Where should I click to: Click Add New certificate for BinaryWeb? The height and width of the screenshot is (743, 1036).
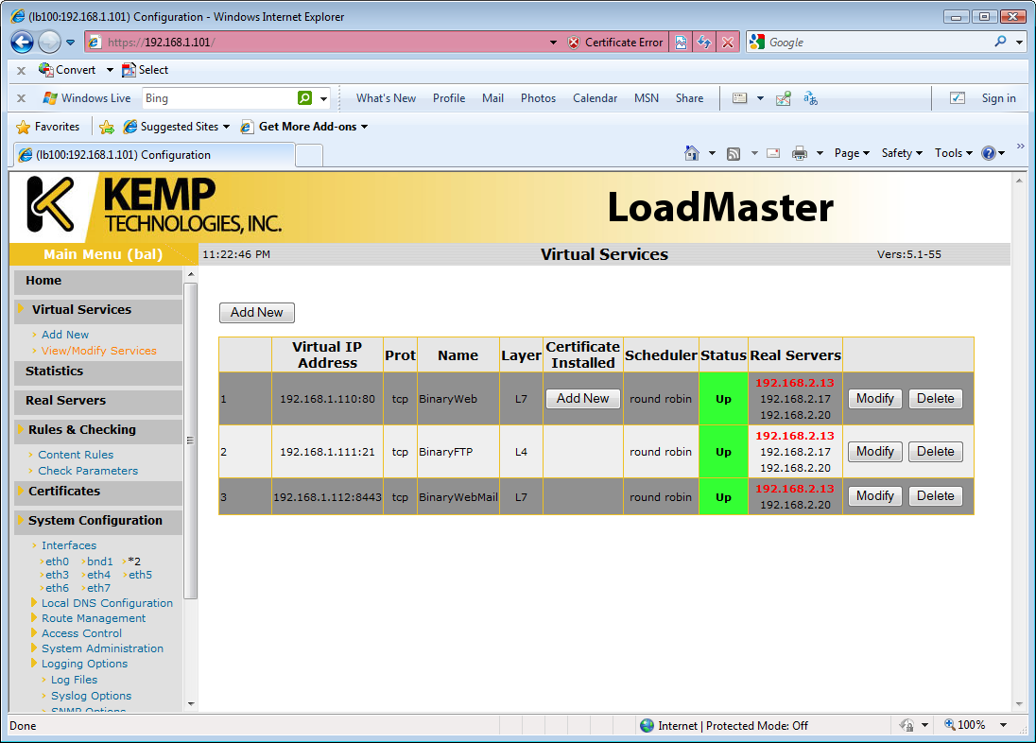point(582,398)
